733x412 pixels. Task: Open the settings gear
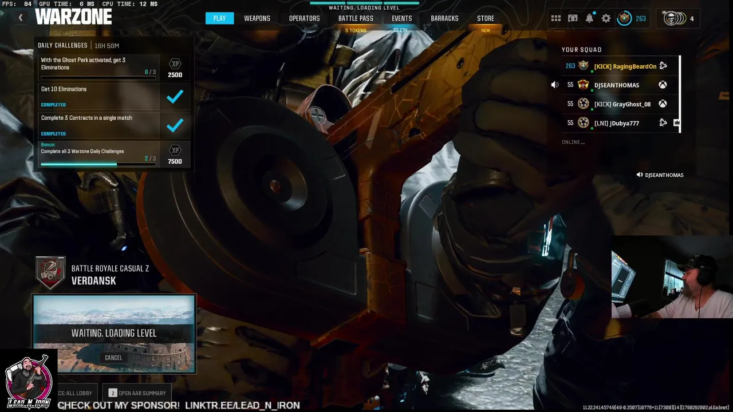[x=606, y=18]
